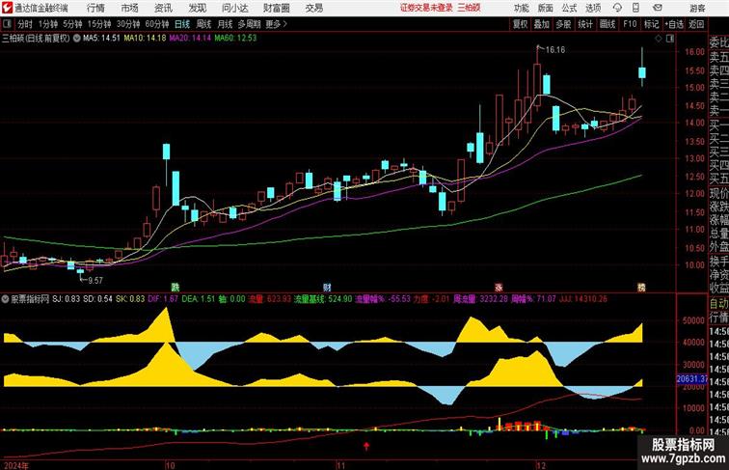Click the 标记 mark button

point(651,24)
